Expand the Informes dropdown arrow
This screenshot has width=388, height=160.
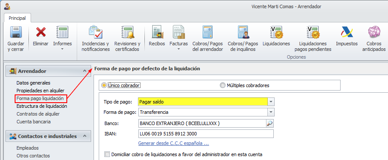coord(63,49)
